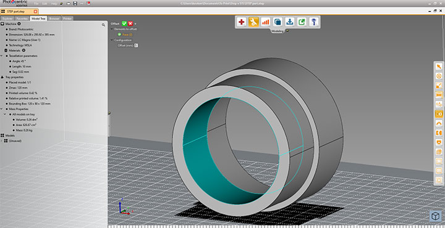Click the 'Brand: Photocentric' row
The image size is (445, 228).
21,29
